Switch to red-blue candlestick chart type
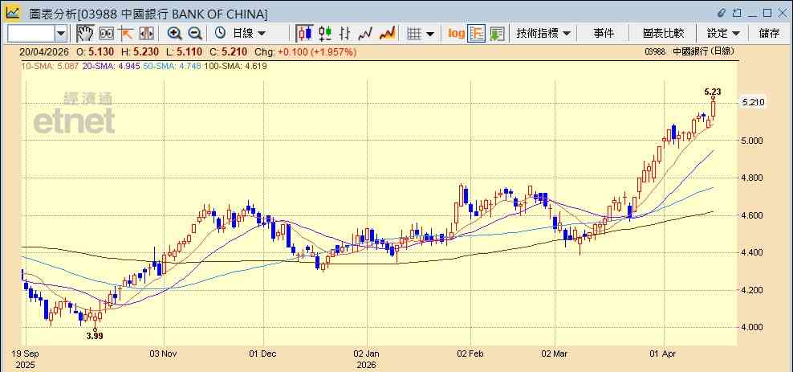 click(304, 34)
